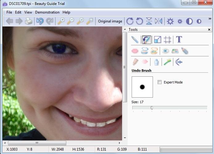Open the View menu
Image resolution: width=214 pixels, height=154 pixels.
coord(28,12)
